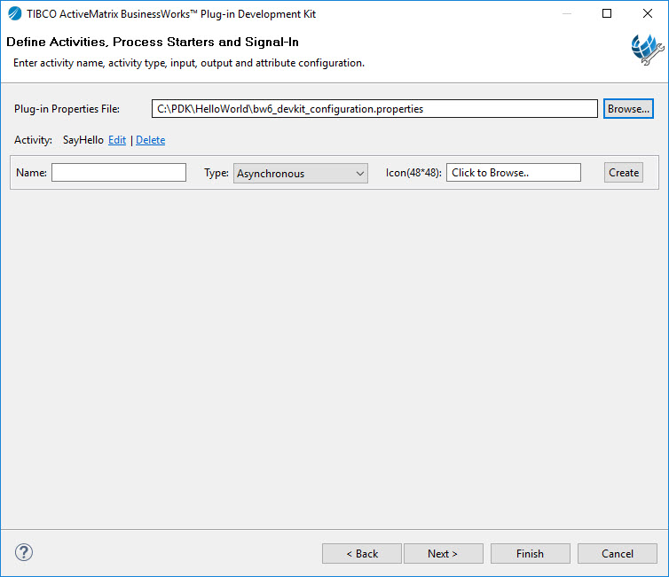
Task: Click the 'Define Activities, Process Starters and Signal-In' heading
Action: pos(153,42)
